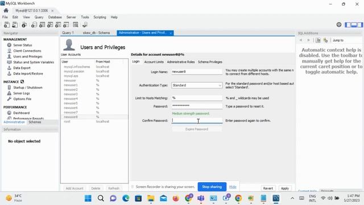Click the Add Account button
Image resolution: width=364 pixels, height=205 pixels.
coord(75,188)
